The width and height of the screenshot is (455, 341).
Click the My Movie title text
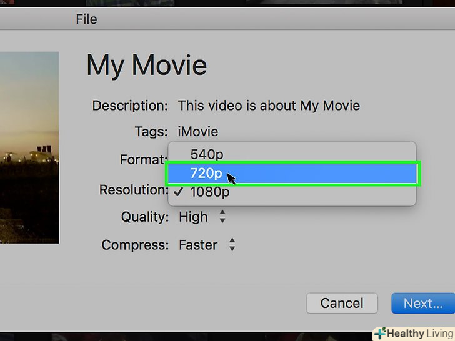(146, 66)
